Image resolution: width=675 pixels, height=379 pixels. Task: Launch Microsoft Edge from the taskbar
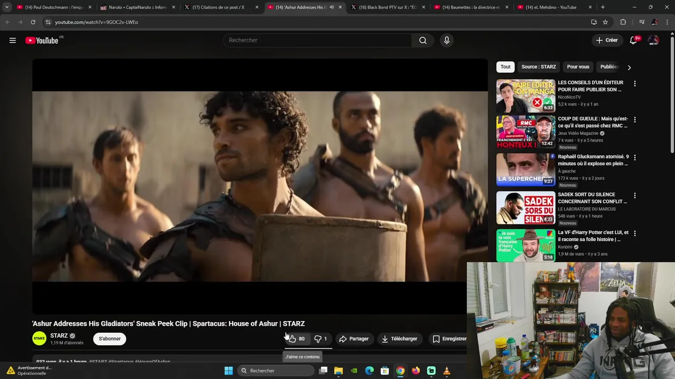click(x=370, y=371)
